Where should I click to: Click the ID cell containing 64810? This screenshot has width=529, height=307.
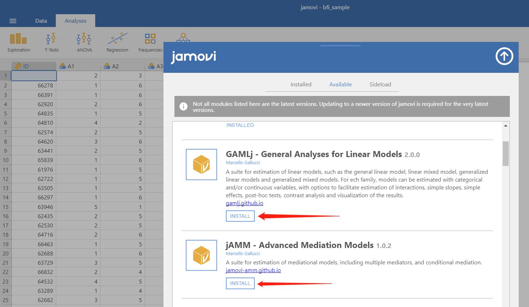(x=34, y=123)
